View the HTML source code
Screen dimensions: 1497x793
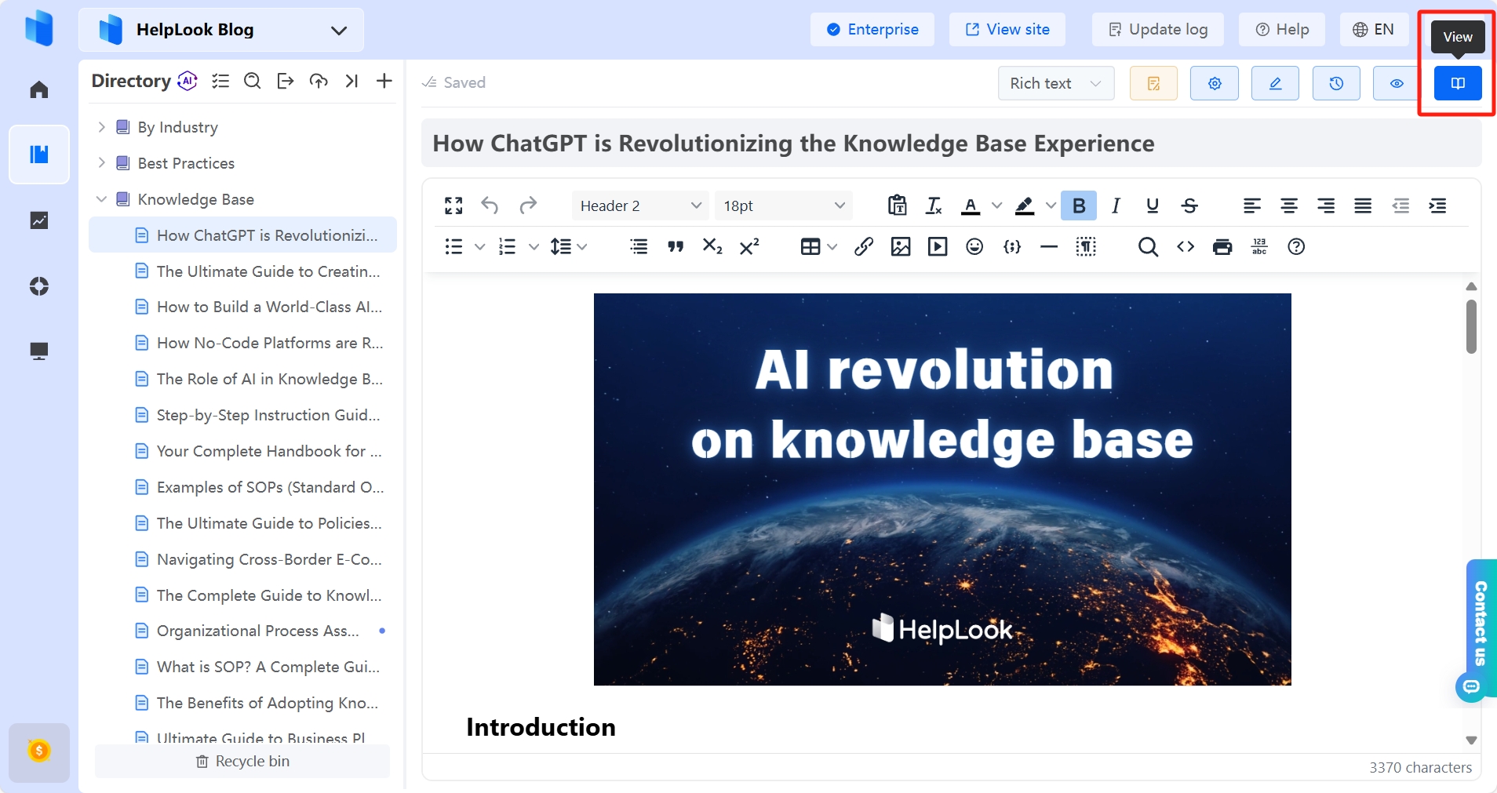1186,247
